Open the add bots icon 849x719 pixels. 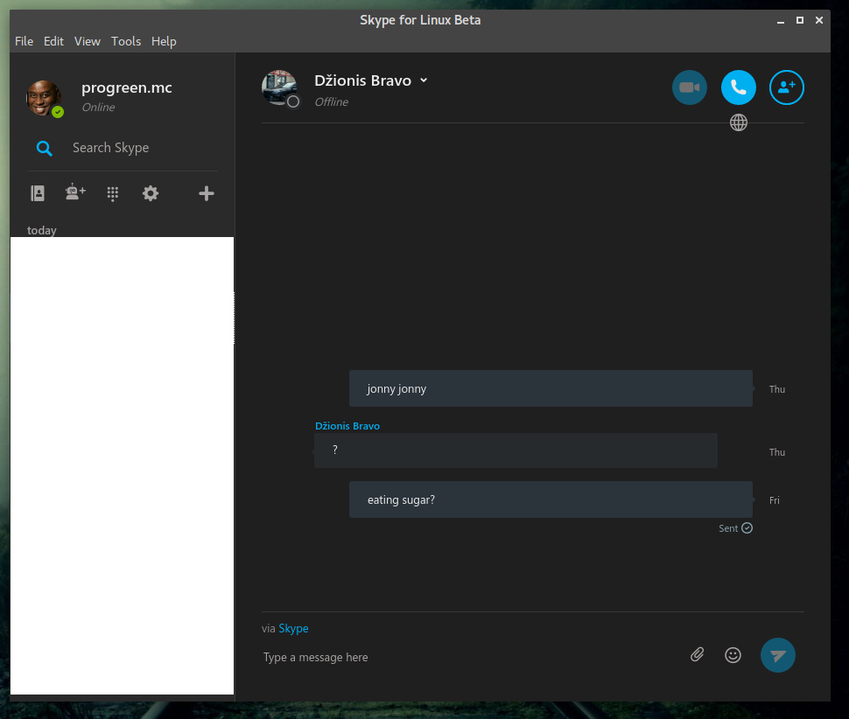tap(75, 192)
